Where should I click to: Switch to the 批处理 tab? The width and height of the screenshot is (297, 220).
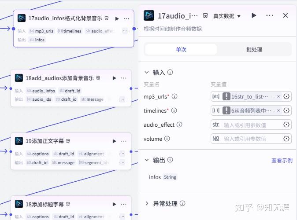pyautogui.click(x=254, y=49)
